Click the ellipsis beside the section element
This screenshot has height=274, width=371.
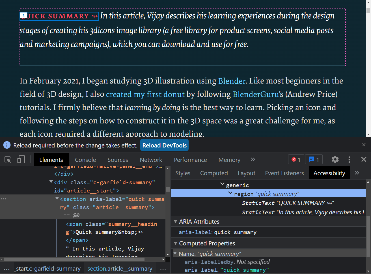[x=4, y=198]
